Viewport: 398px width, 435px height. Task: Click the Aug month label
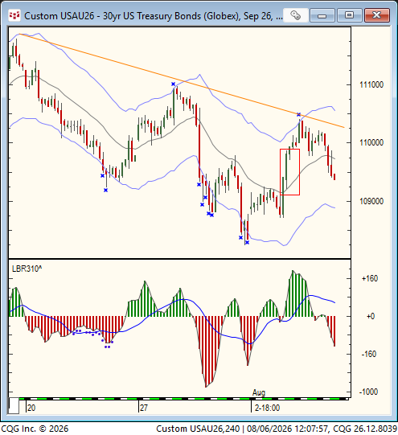259,392
